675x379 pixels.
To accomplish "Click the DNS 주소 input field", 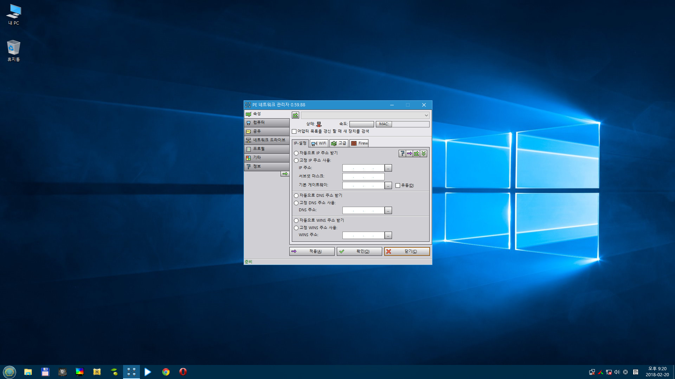I will tap(363, 211).
